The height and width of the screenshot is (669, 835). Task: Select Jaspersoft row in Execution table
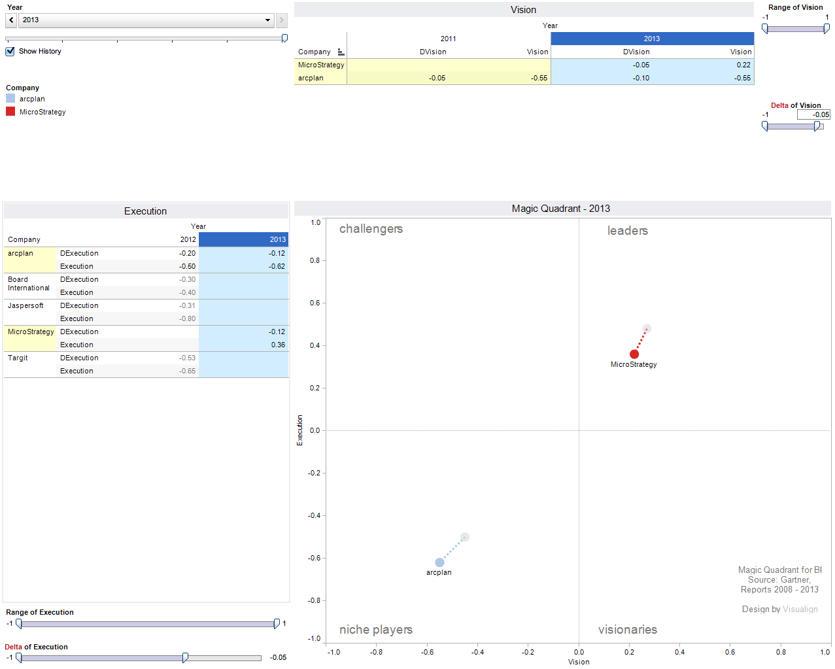(x=26, y=305)
